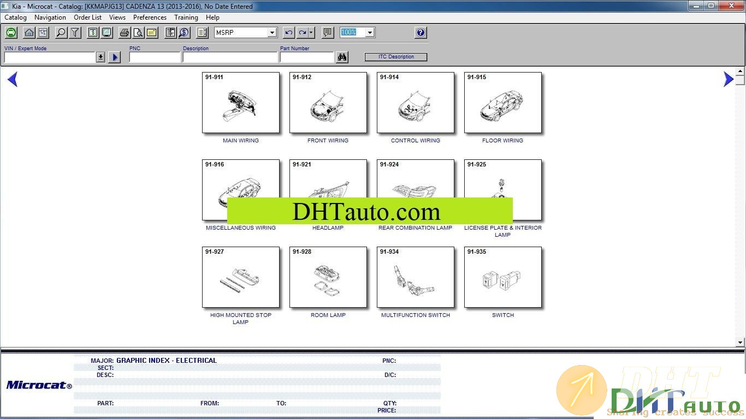Screen dimensions: 746x419
Task: Click the blue play arrow beside VIN field
Action: [114, 57]
